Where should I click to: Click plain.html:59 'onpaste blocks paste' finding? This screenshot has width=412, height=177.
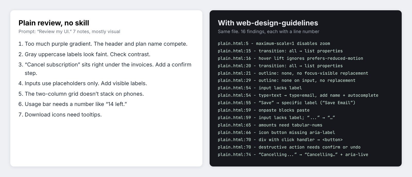pyautogui.click(x=264, y=110)
